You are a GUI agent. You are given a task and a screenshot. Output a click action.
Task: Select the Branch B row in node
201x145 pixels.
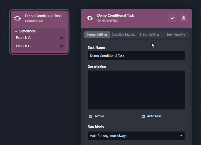[23, 46]
